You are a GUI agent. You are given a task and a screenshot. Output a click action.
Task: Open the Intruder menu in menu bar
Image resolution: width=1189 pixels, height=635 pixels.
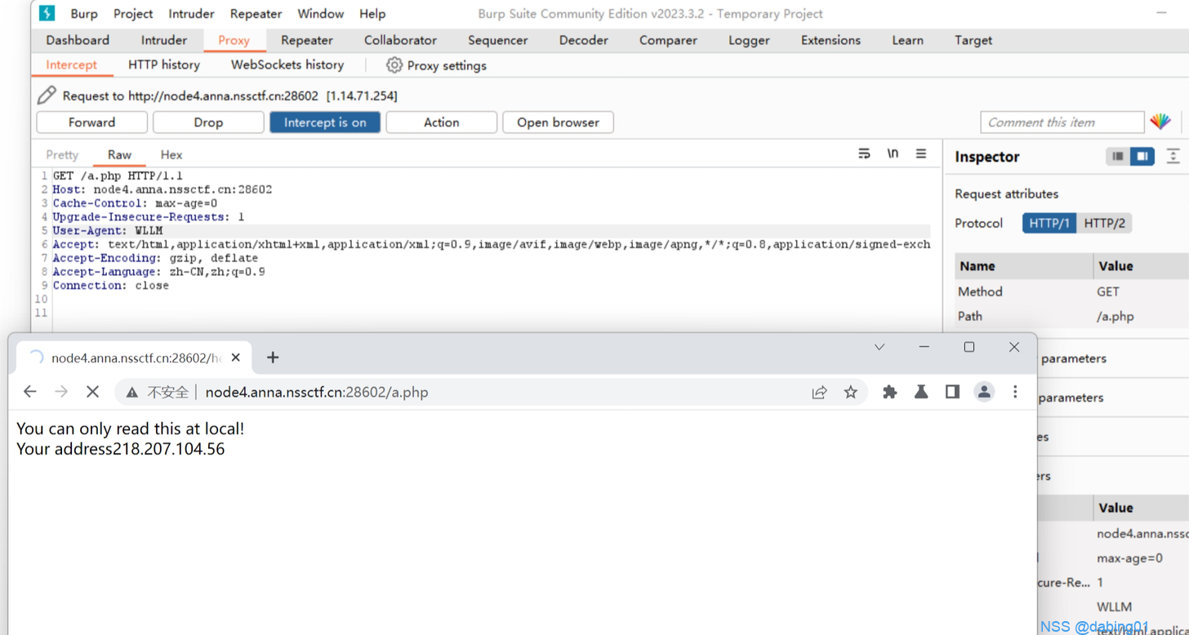coord(191,14)
